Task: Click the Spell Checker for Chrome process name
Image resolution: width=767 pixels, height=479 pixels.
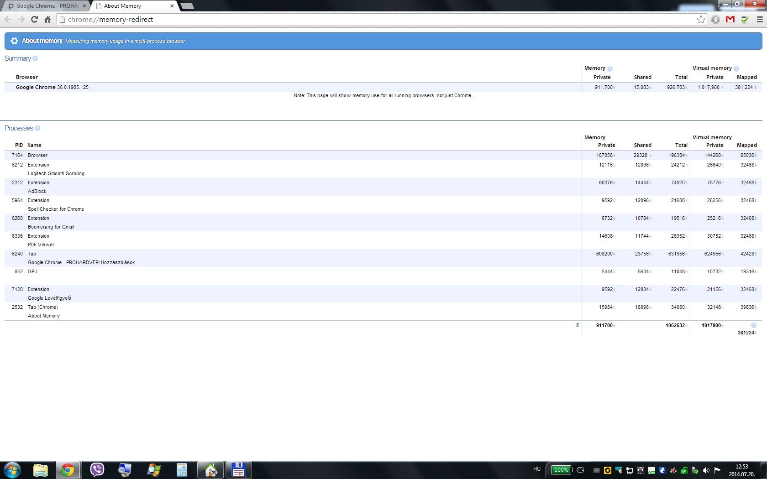Action: pyautogui.click(x=56, y=209)
